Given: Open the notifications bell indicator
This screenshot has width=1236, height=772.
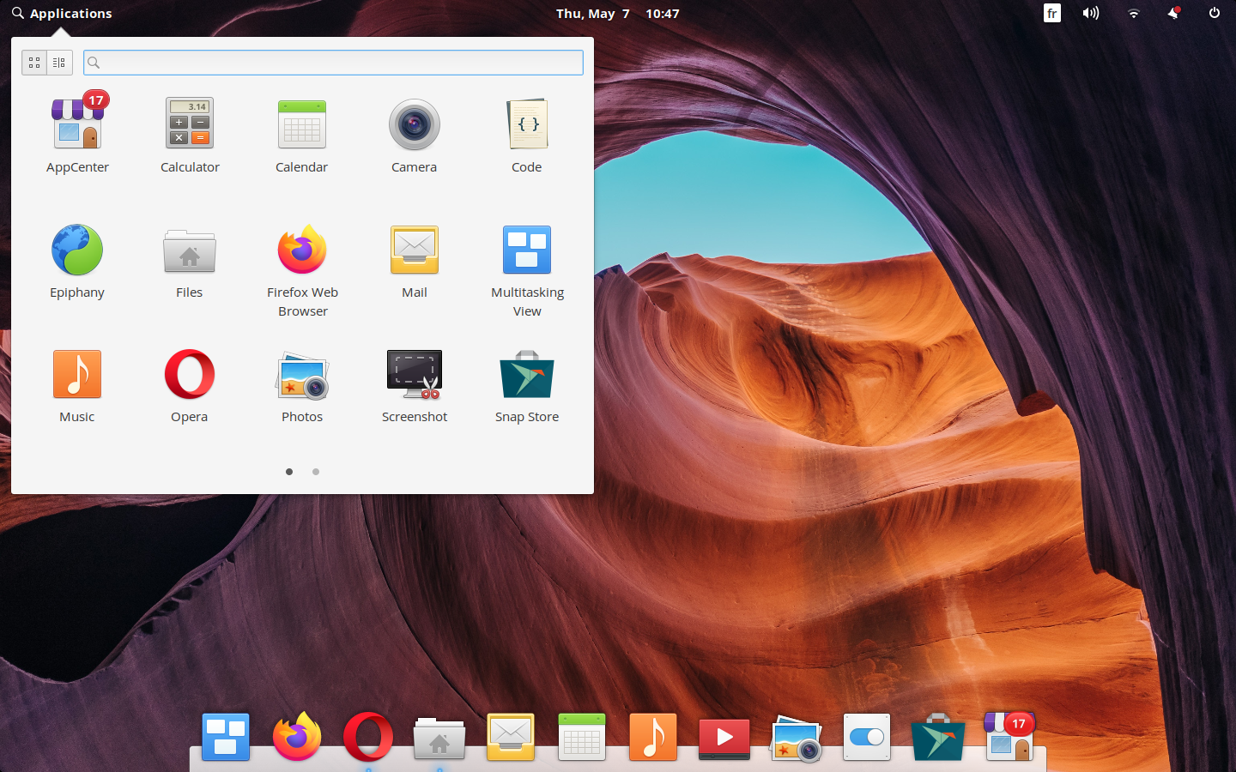Looking at the screenshot, I should [x=1173, y=13].
